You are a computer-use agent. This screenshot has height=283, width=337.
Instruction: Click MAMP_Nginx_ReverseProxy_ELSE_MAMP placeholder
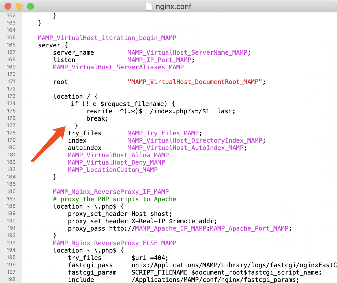pyautogui.click(x=115, y=243)
